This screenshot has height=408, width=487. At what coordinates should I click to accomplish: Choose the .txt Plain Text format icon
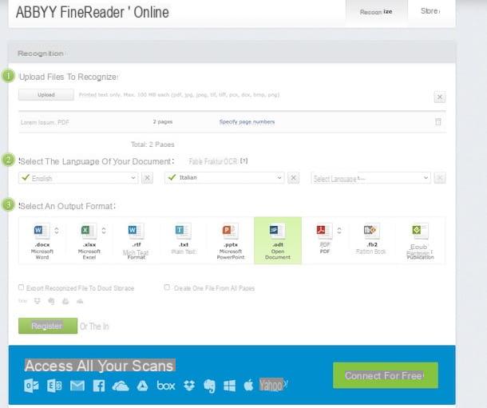click(184, 231)
